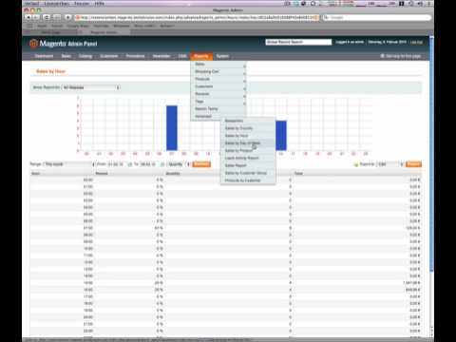Choose Sales Report entry in submenu
This screenshot has height=342, width=456.
pos(248,165)
